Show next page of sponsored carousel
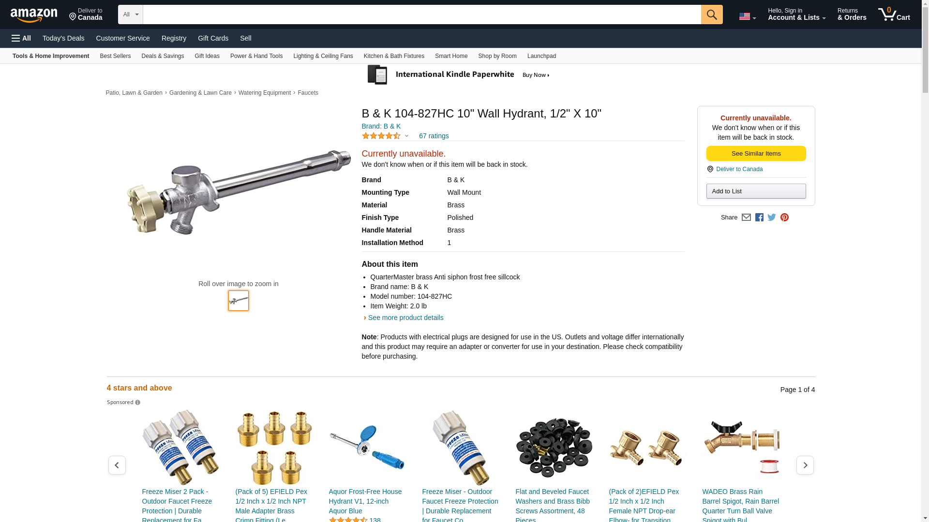 [805, 465]
